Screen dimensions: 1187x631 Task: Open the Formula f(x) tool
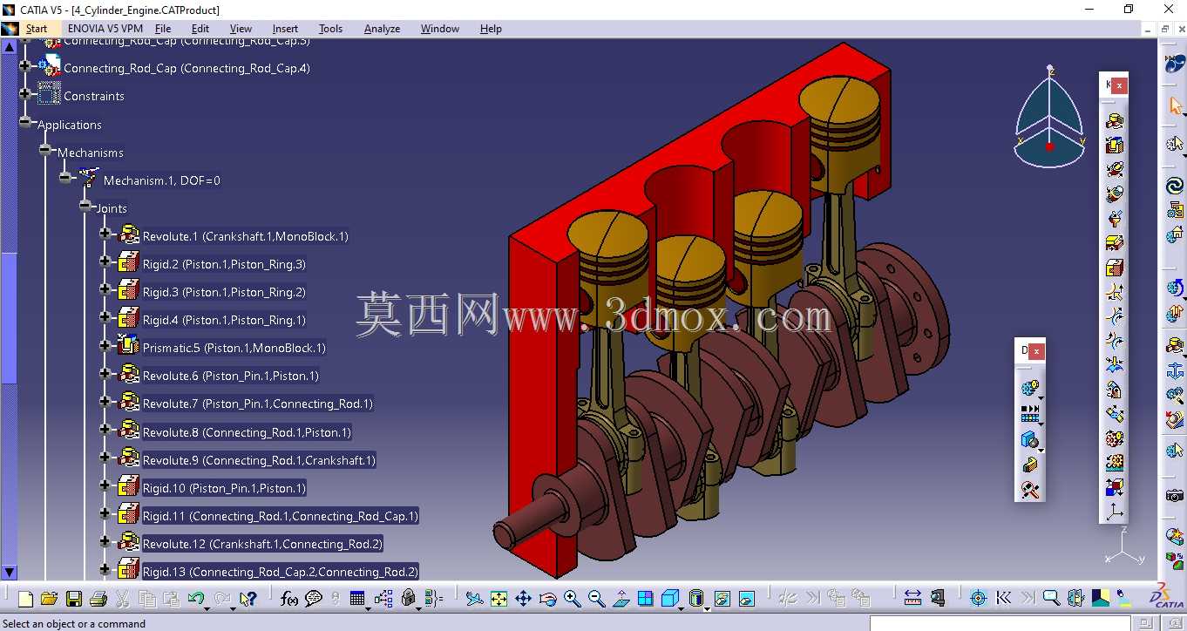[x=289, y=599]
